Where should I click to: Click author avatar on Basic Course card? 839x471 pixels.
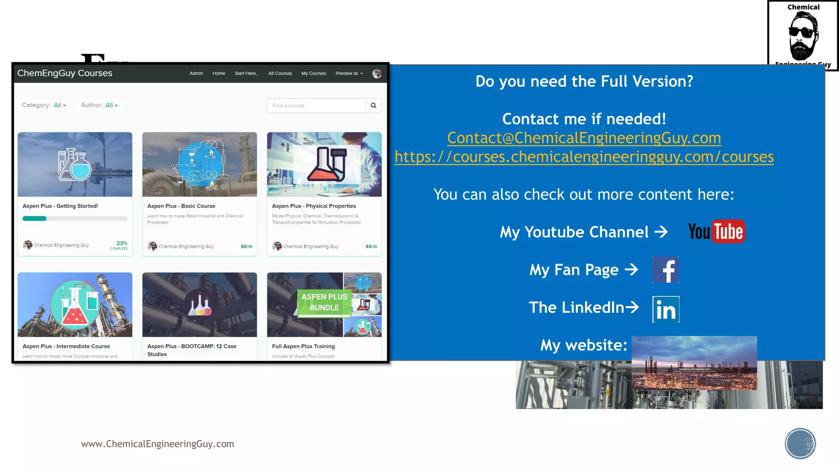pos(152,246)
